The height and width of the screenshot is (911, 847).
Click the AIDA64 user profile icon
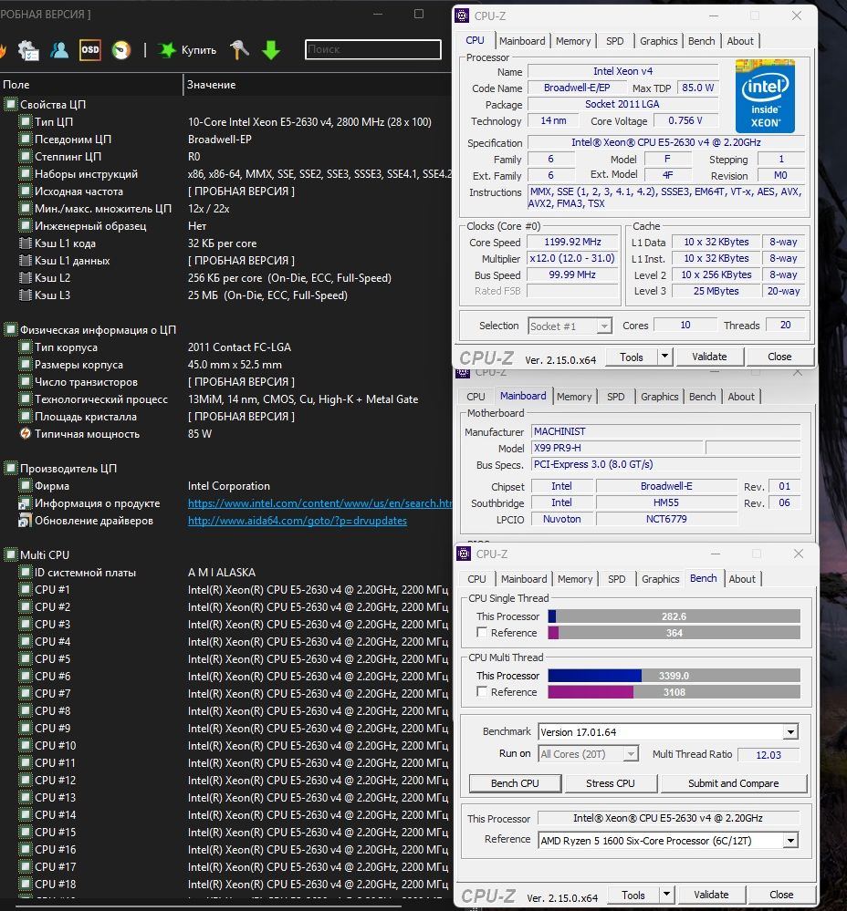click(x=58, y=50)
